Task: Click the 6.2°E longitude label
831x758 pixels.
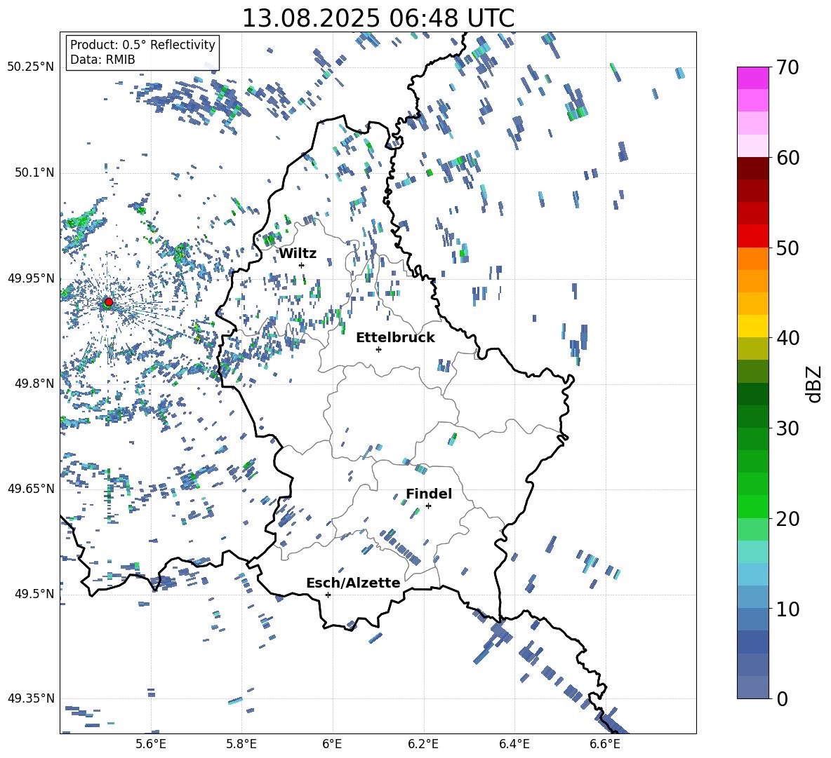Action: [423, 744]
